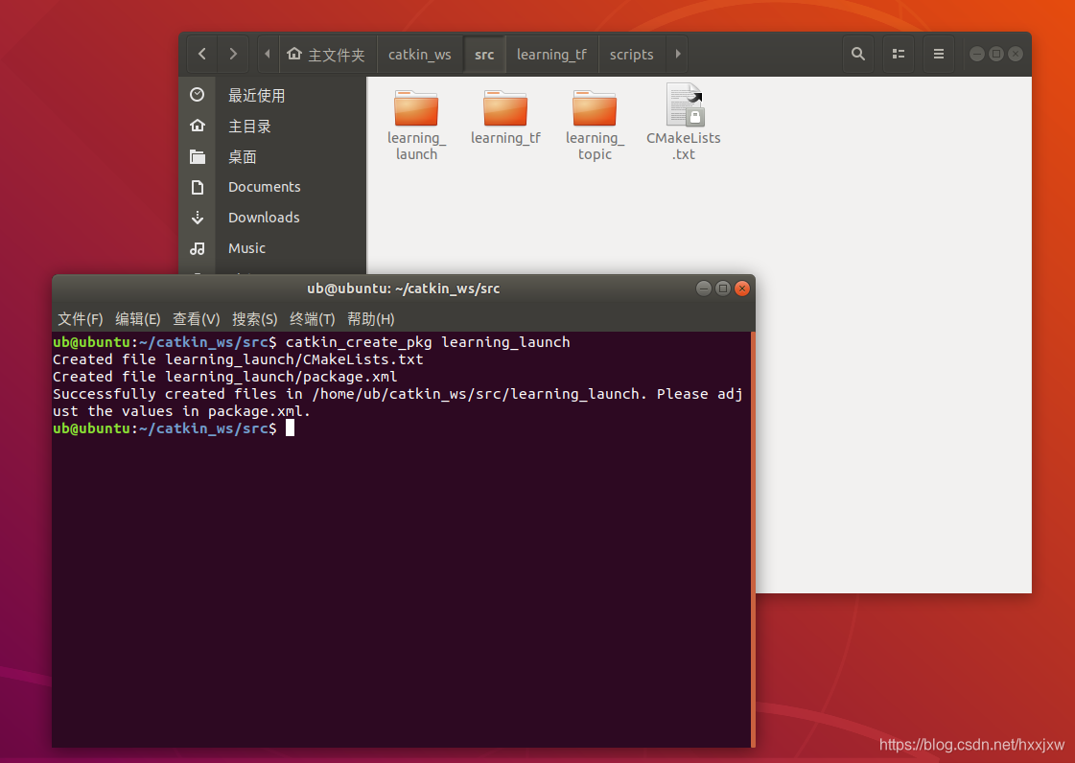Viewport: 1075px width, 763px height.
Task: Select the learning_tf folder icon
Action: click(505, 107)
